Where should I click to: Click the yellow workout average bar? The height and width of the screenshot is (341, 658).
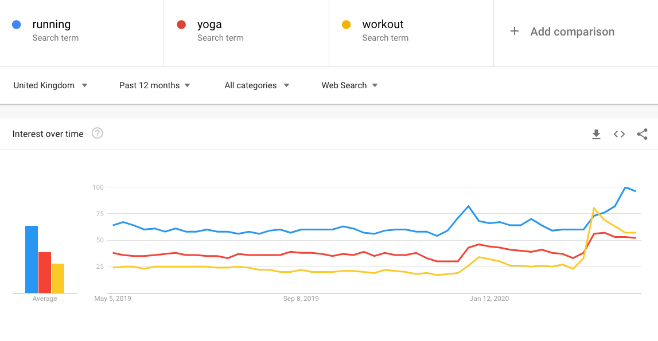click(x=57, y=279)
